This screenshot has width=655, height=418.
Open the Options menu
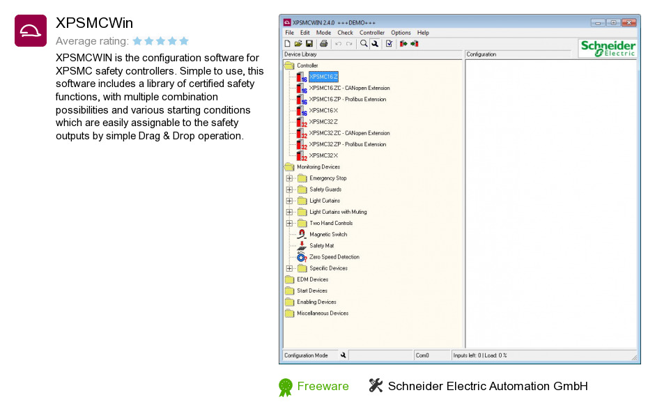(401, 33)
